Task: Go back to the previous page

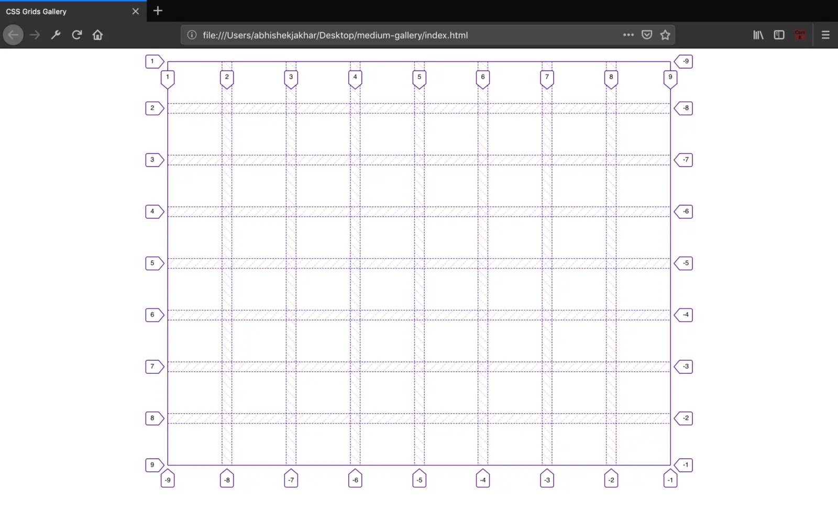Action: 13,35
